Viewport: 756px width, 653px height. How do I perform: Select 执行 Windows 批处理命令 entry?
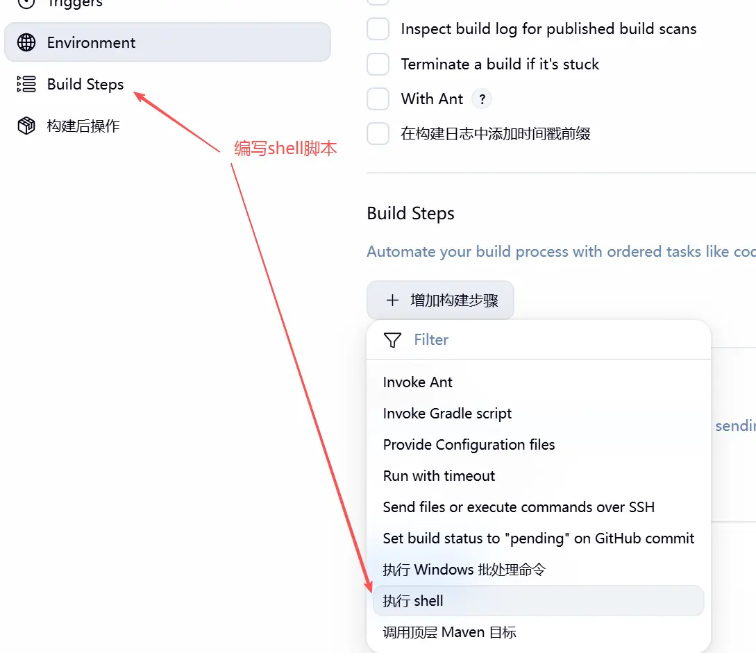[464, 570]
